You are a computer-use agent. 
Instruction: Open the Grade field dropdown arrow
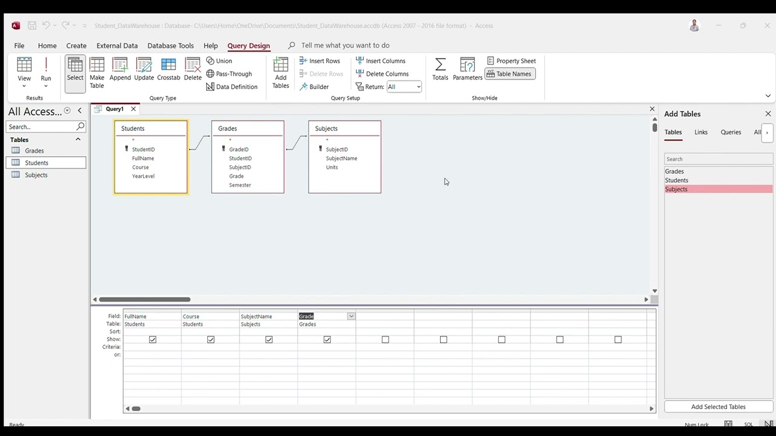[x=351, y=316]
